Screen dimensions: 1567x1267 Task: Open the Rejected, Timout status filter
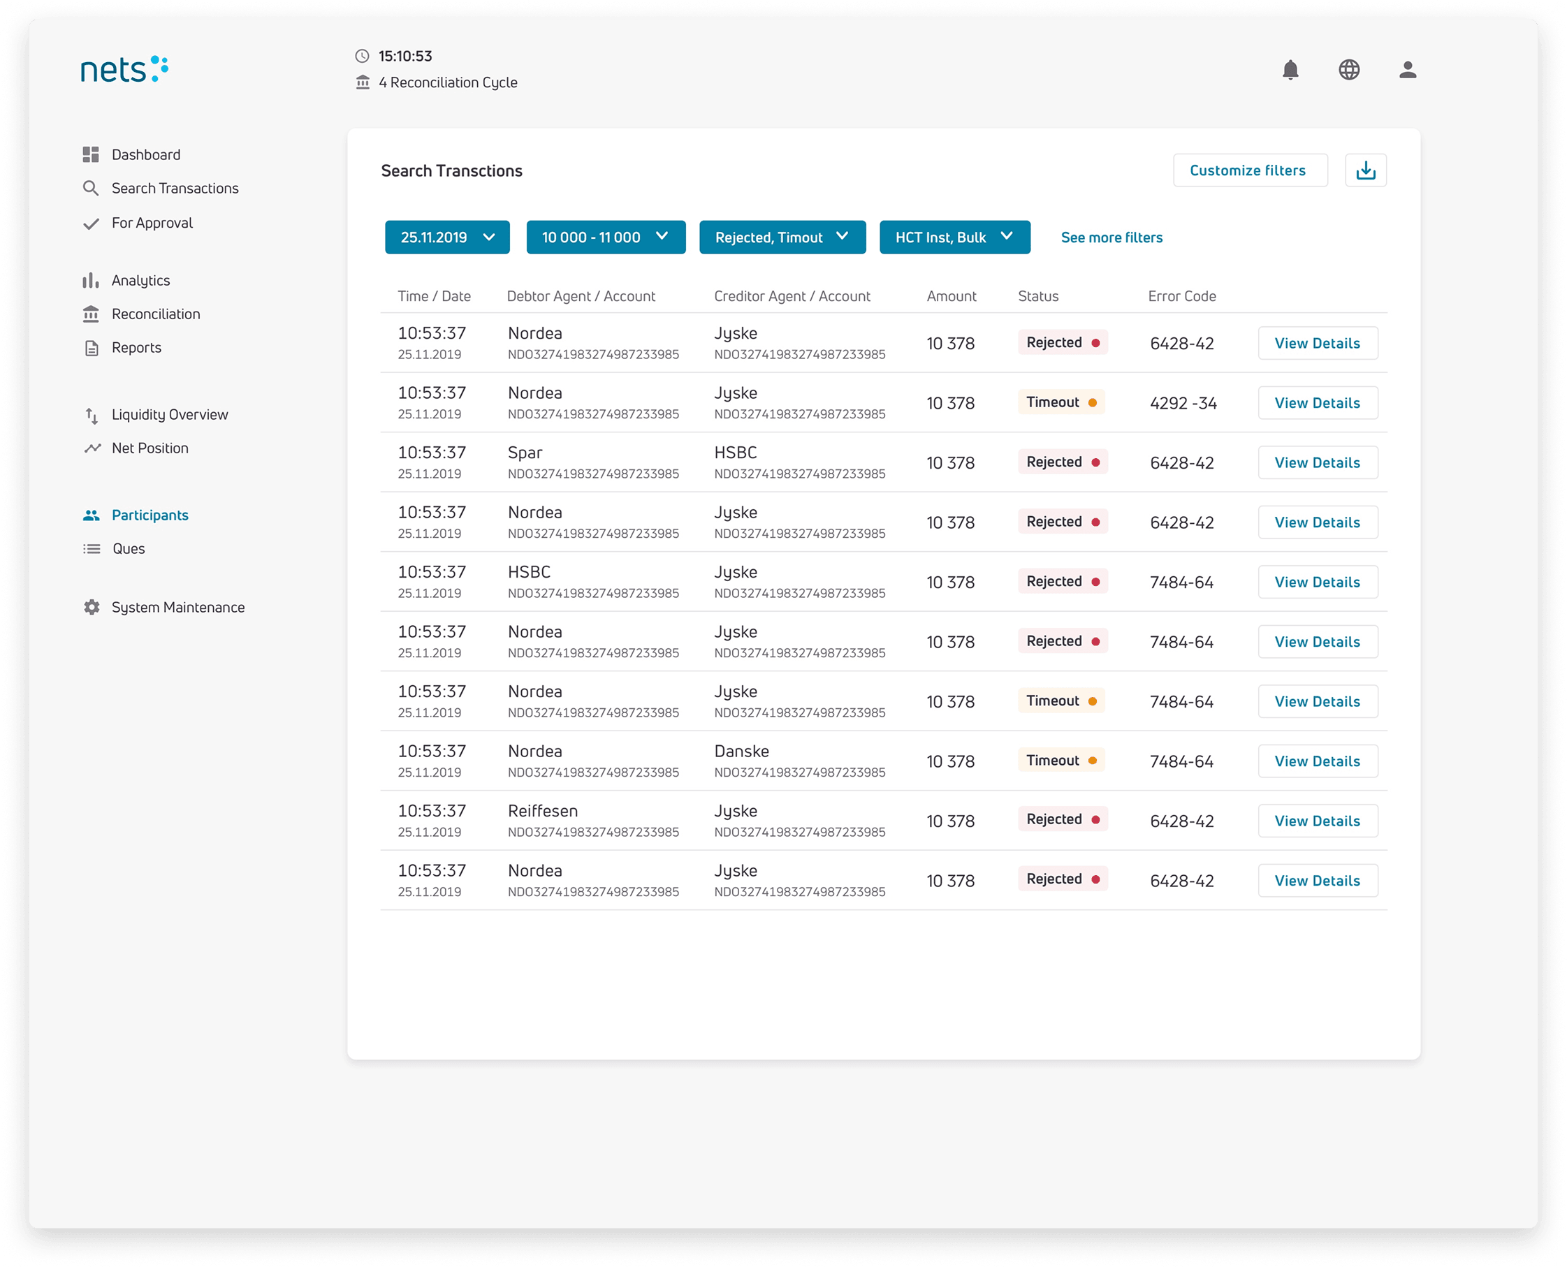click(x=782, y=237)
